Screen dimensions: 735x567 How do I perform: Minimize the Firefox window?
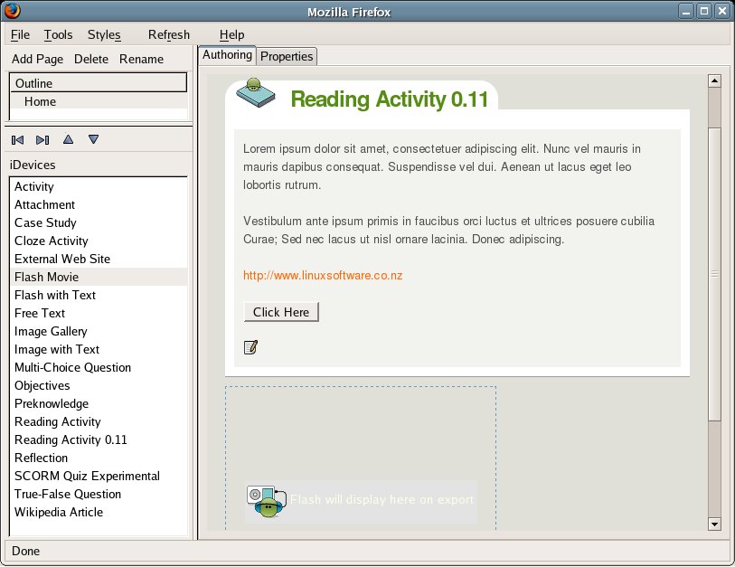(x=686, y=11)
